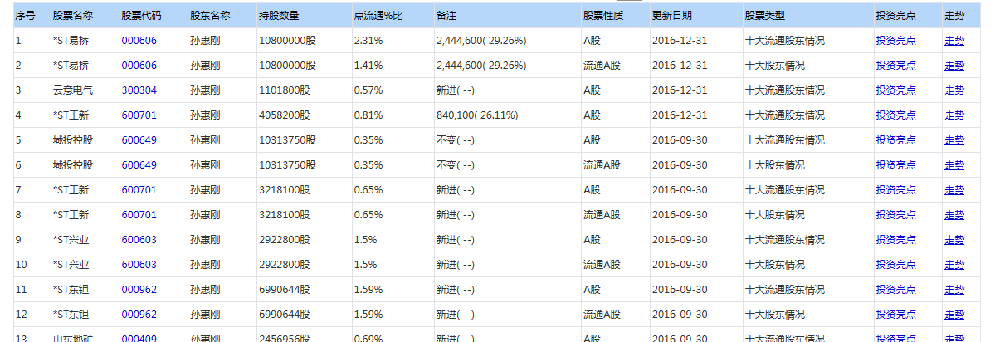View 走势 trend link in row 10
Screen dimensions: 1000x342
tap(954, 264)
